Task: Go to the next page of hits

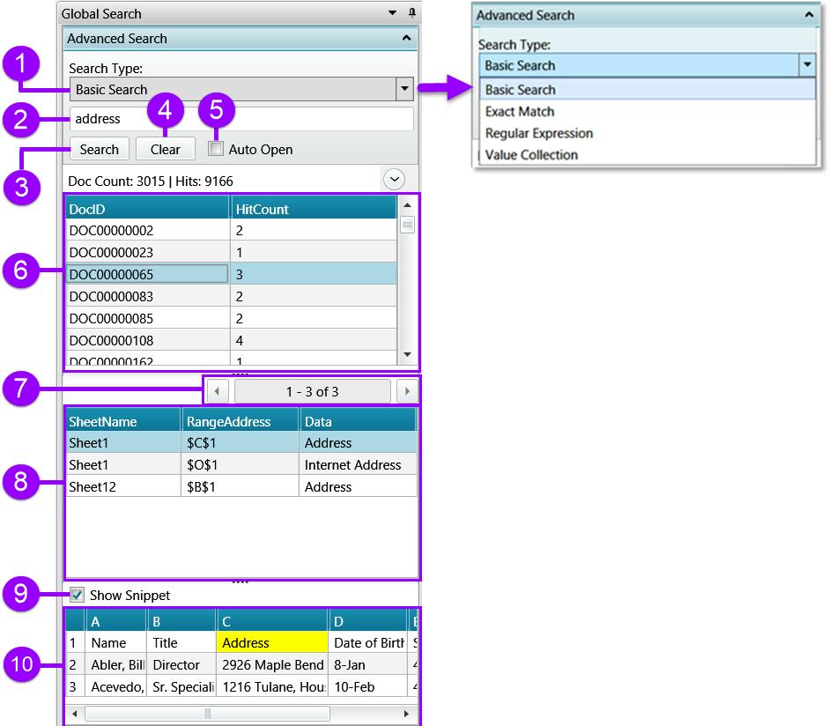Action: pyautogui.click(x=407, y=391)
